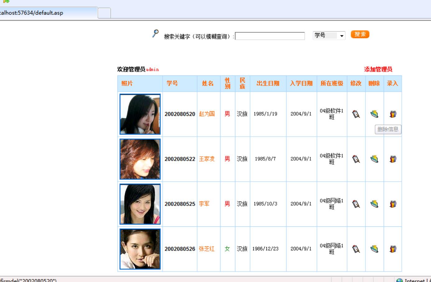Click entry icon for student 2002080526
The height and width of the screenshot is (282, 431).
pyautogui.click(x=393, y=249)
